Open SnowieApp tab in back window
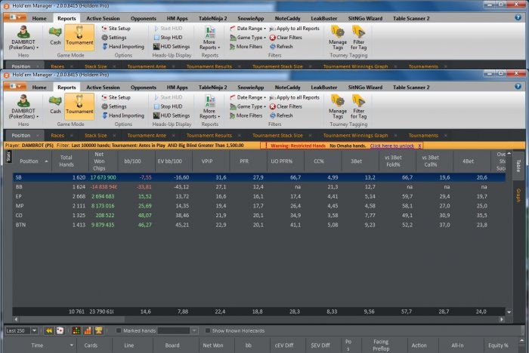Viewport: 529px width, 353px height. pyautogui.click(x=250, y=19)
